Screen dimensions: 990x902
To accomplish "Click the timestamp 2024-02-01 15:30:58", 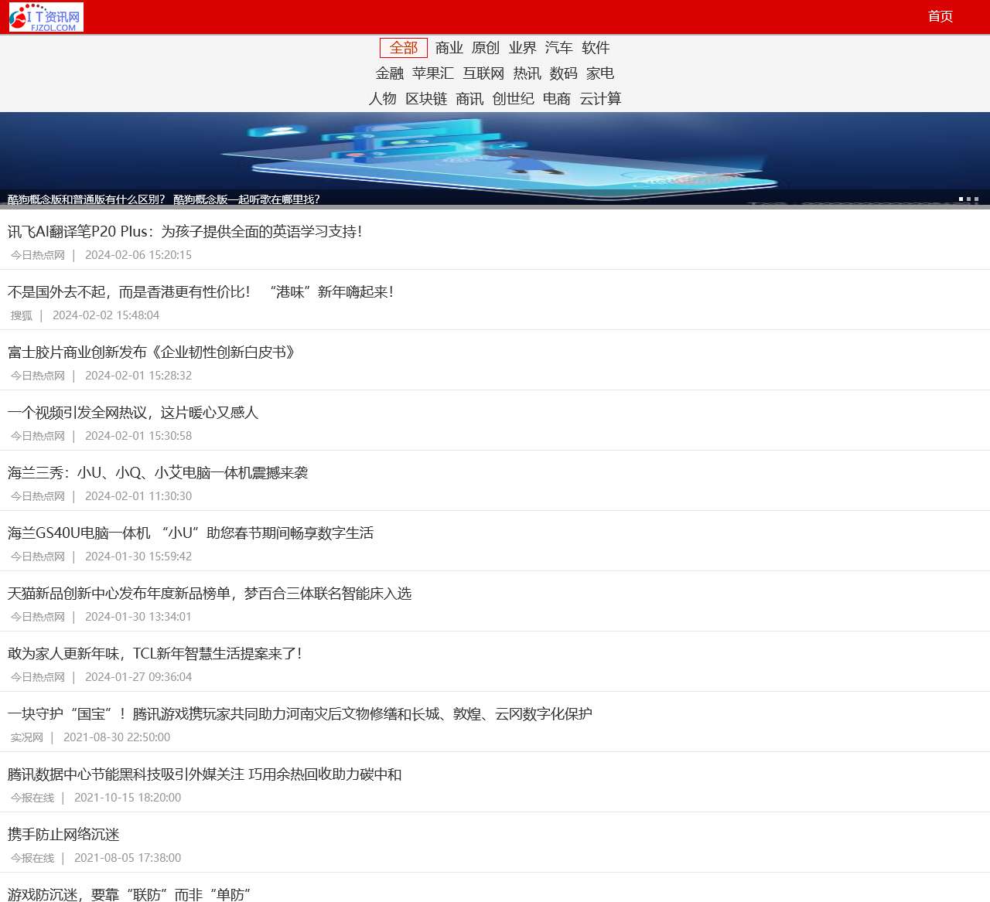I will click(x=138, y=436).
